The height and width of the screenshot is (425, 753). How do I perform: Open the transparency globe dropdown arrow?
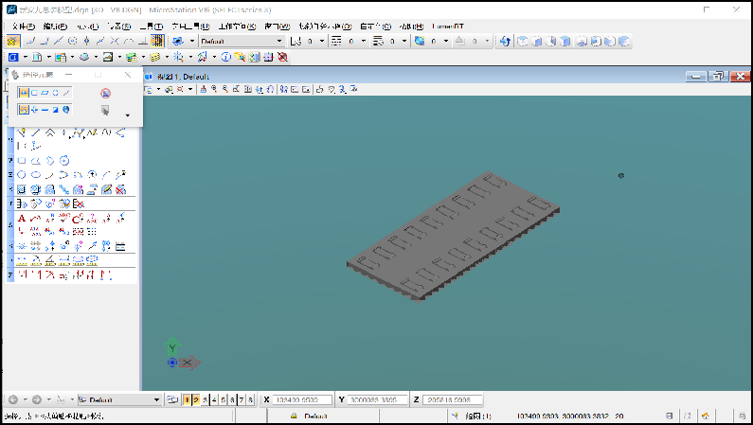click(446, 42)
